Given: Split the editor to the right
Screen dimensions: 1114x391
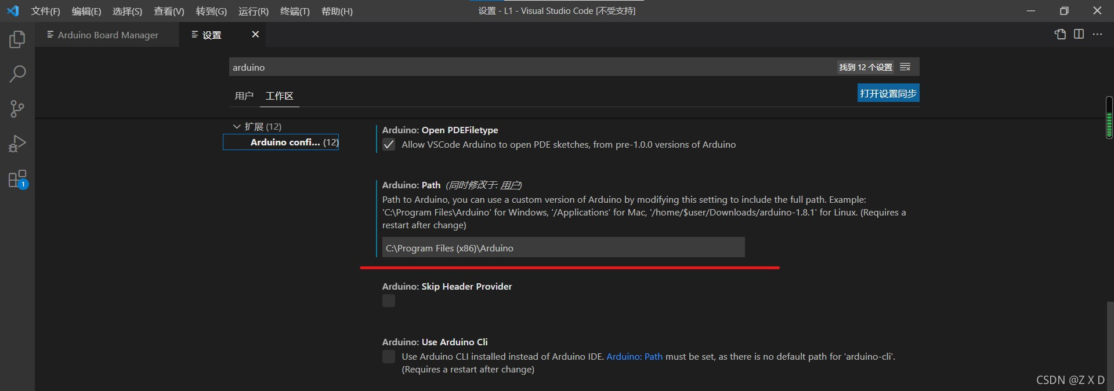Looking at the screenshot, I should 1079,34.
